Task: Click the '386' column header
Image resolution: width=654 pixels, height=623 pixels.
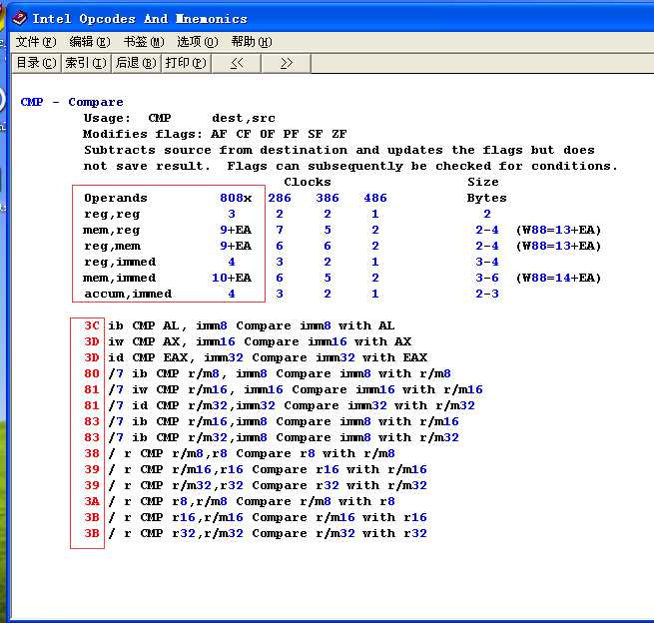Action: pos(327,198)
